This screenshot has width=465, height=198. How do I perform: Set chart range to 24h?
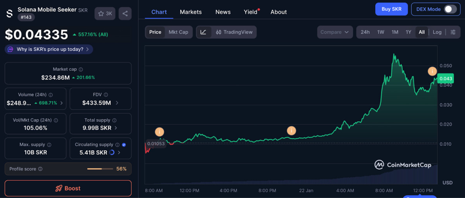click(x=365, y=32)
